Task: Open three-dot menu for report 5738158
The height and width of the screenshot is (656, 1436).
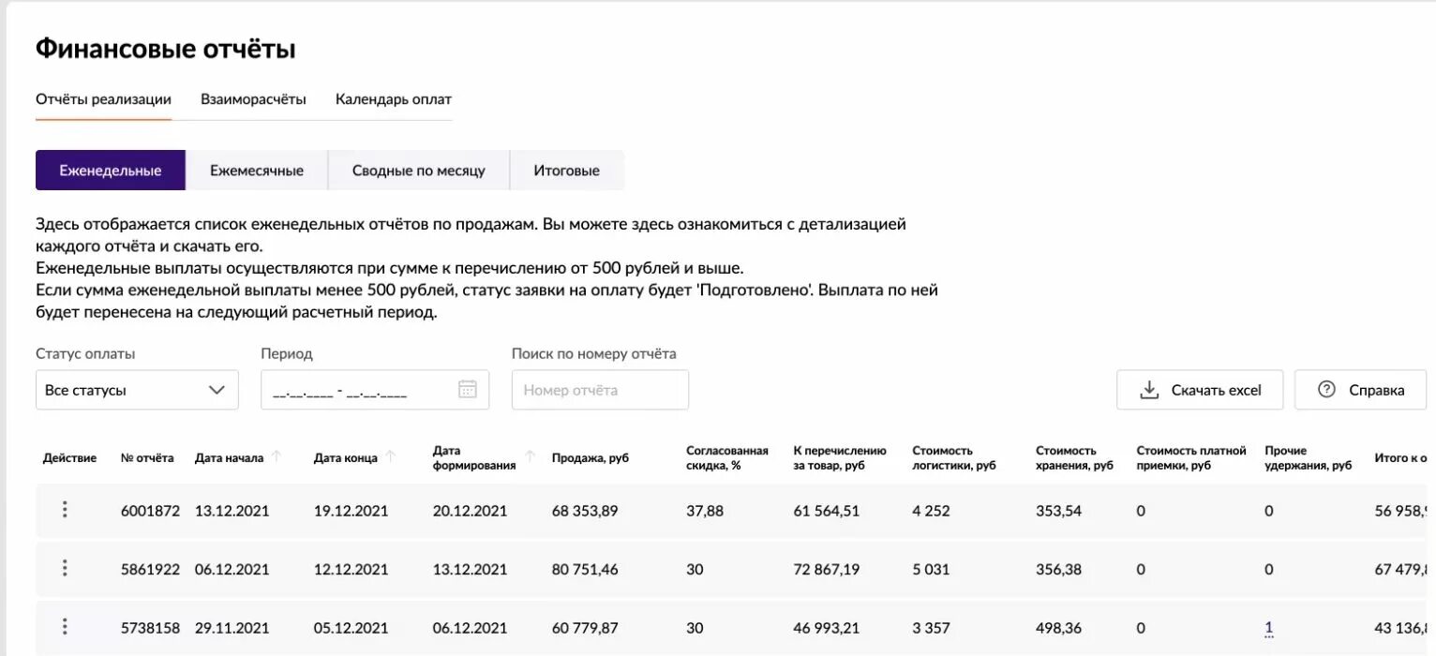Action: coord(65,627)
